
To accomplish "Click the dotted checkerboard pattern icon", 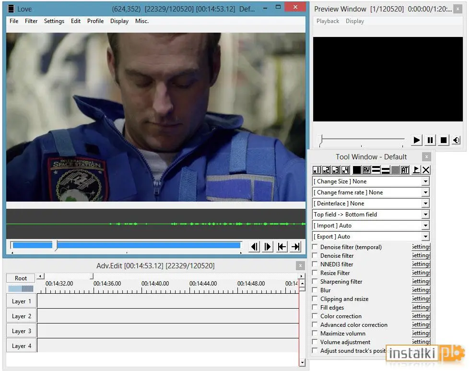I will (x=395, y=170).
